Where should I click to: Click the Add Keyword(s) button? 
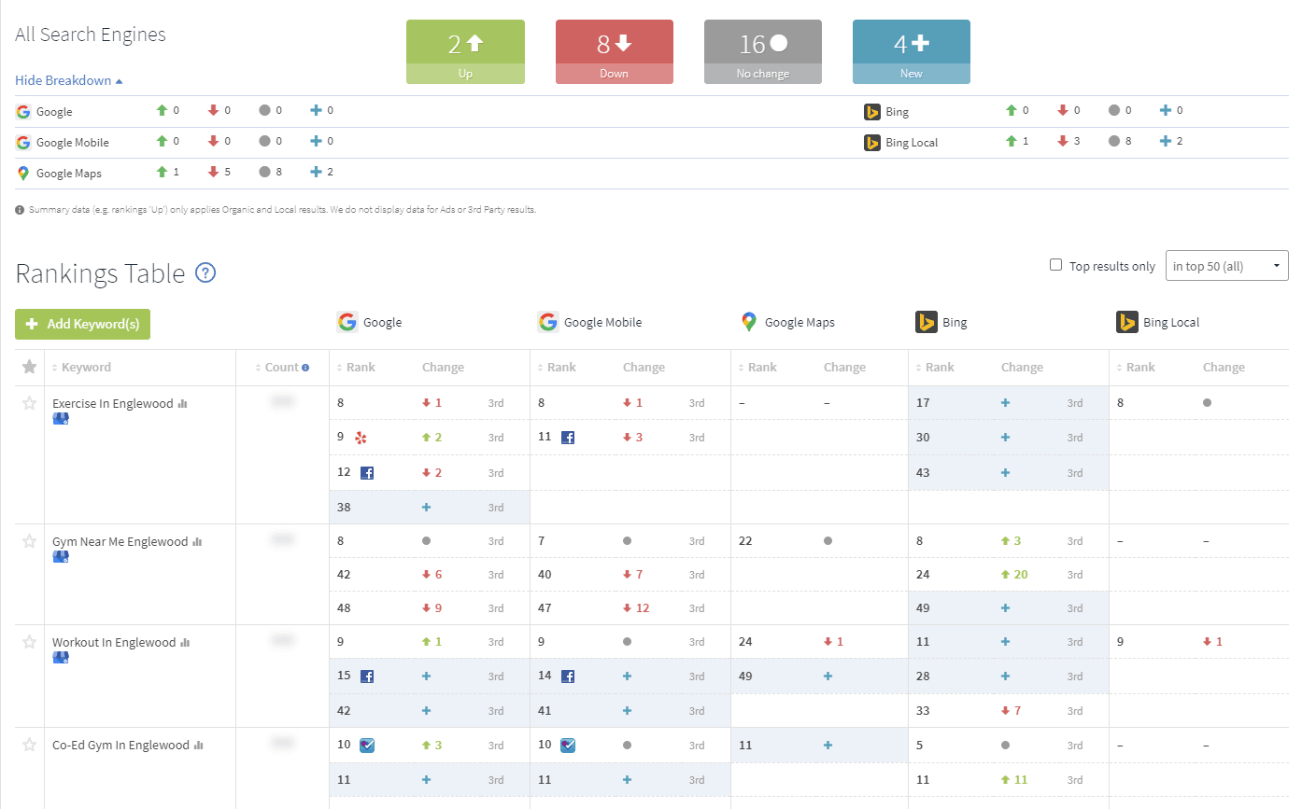82,324
